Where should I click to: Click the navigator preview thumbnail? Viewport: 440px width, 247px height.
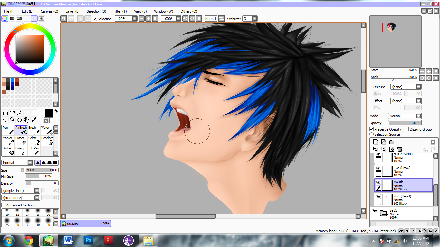(396, 41)
